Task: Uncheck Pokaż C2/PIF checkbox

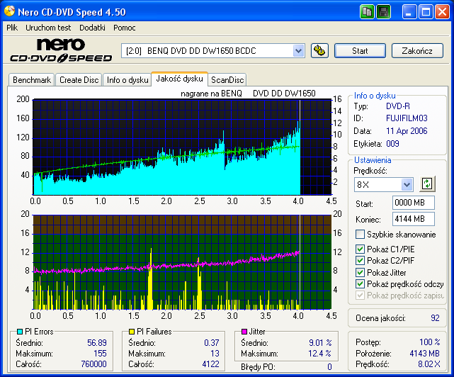Action: pos(360,261)
